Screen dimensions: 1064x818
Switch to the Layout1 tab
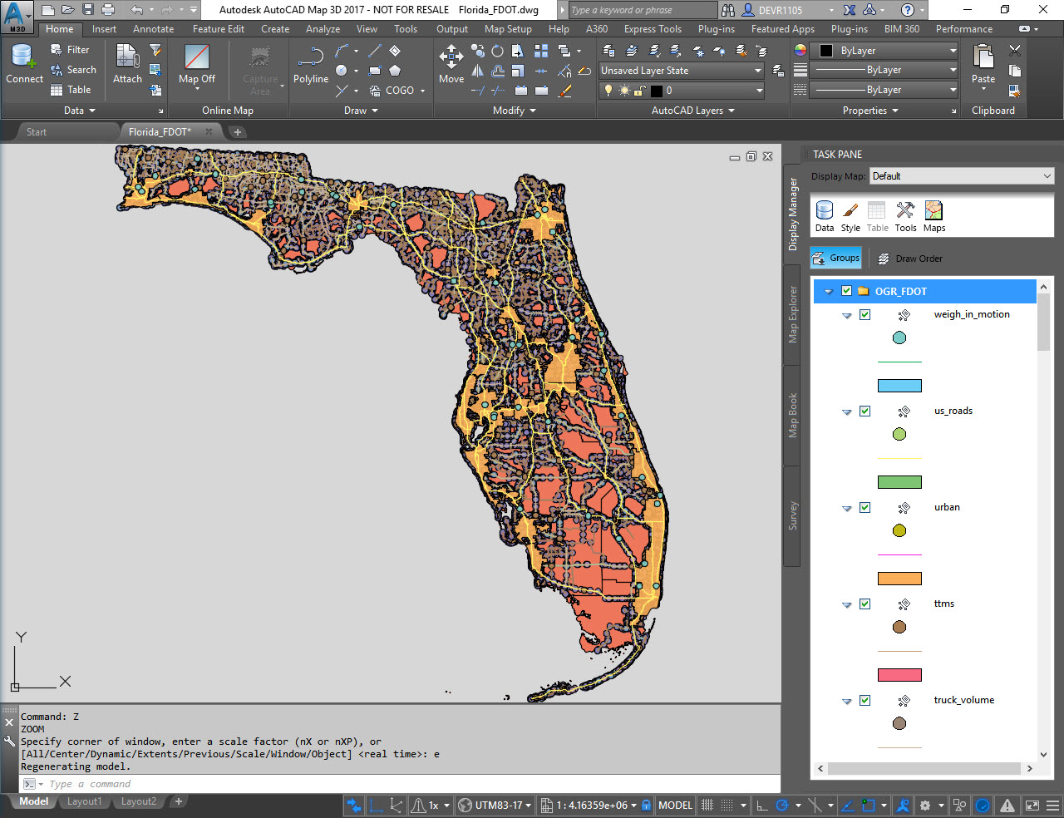84,801
